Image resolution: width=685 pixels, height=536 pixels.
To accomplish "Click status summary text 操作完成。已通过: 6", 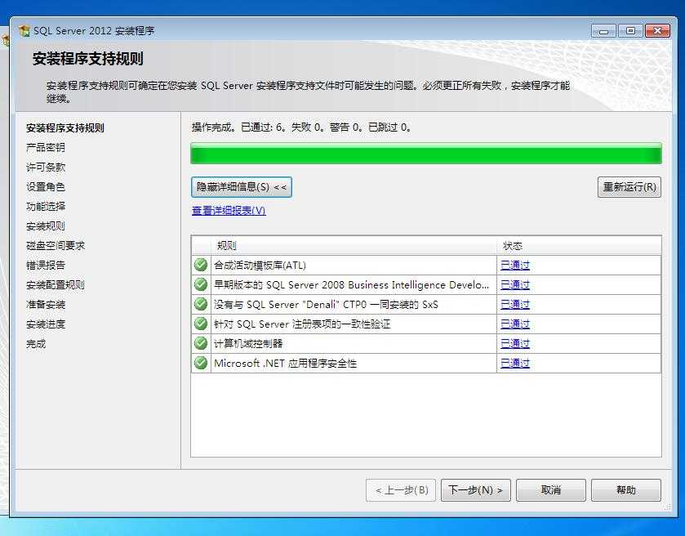I will (238, 127).
